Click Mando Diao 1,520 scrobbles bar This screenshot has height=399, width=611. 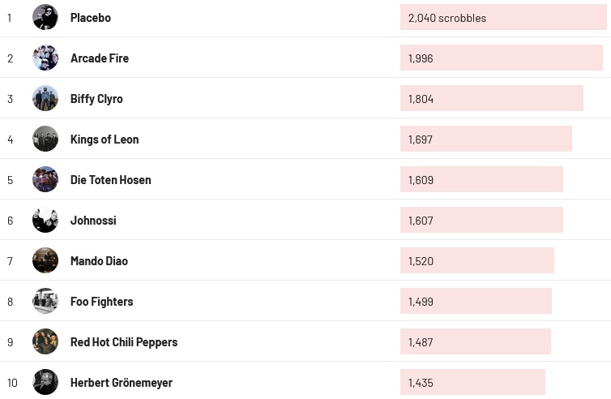click(477, 260)
